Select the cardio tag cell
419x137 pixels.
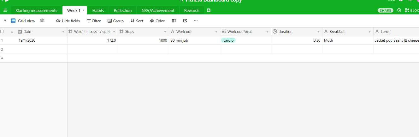tap(228, 40)
